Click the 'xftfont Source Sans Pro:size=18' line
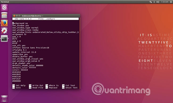 click(31, 48)
